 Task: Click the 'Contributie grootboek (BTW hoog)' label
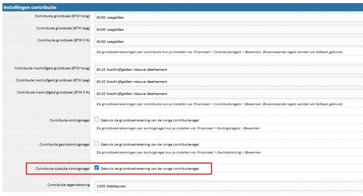(x=62, y=16)
